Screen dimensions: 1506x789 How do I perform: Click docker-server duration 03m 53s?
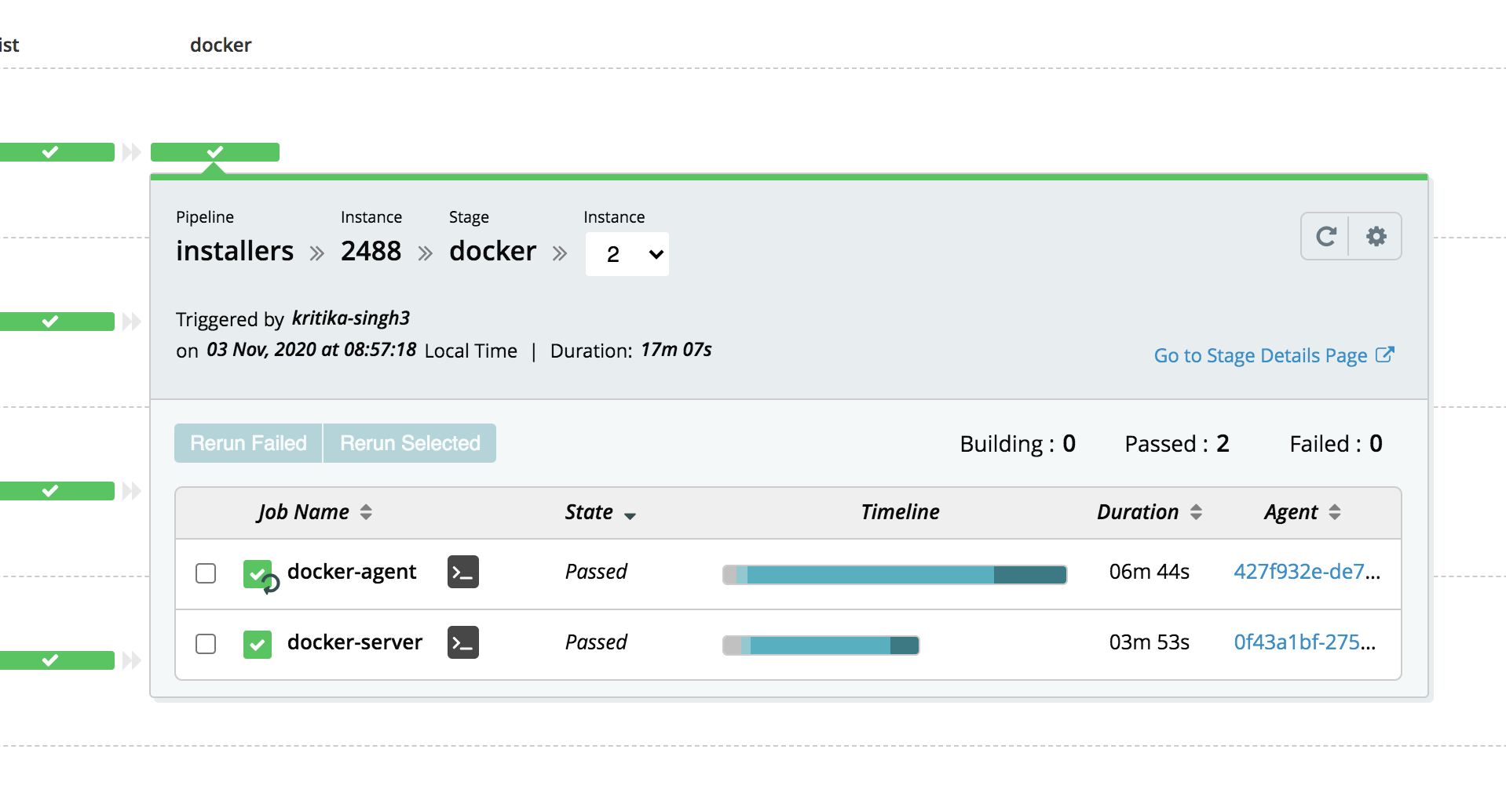pos(1149,642)
